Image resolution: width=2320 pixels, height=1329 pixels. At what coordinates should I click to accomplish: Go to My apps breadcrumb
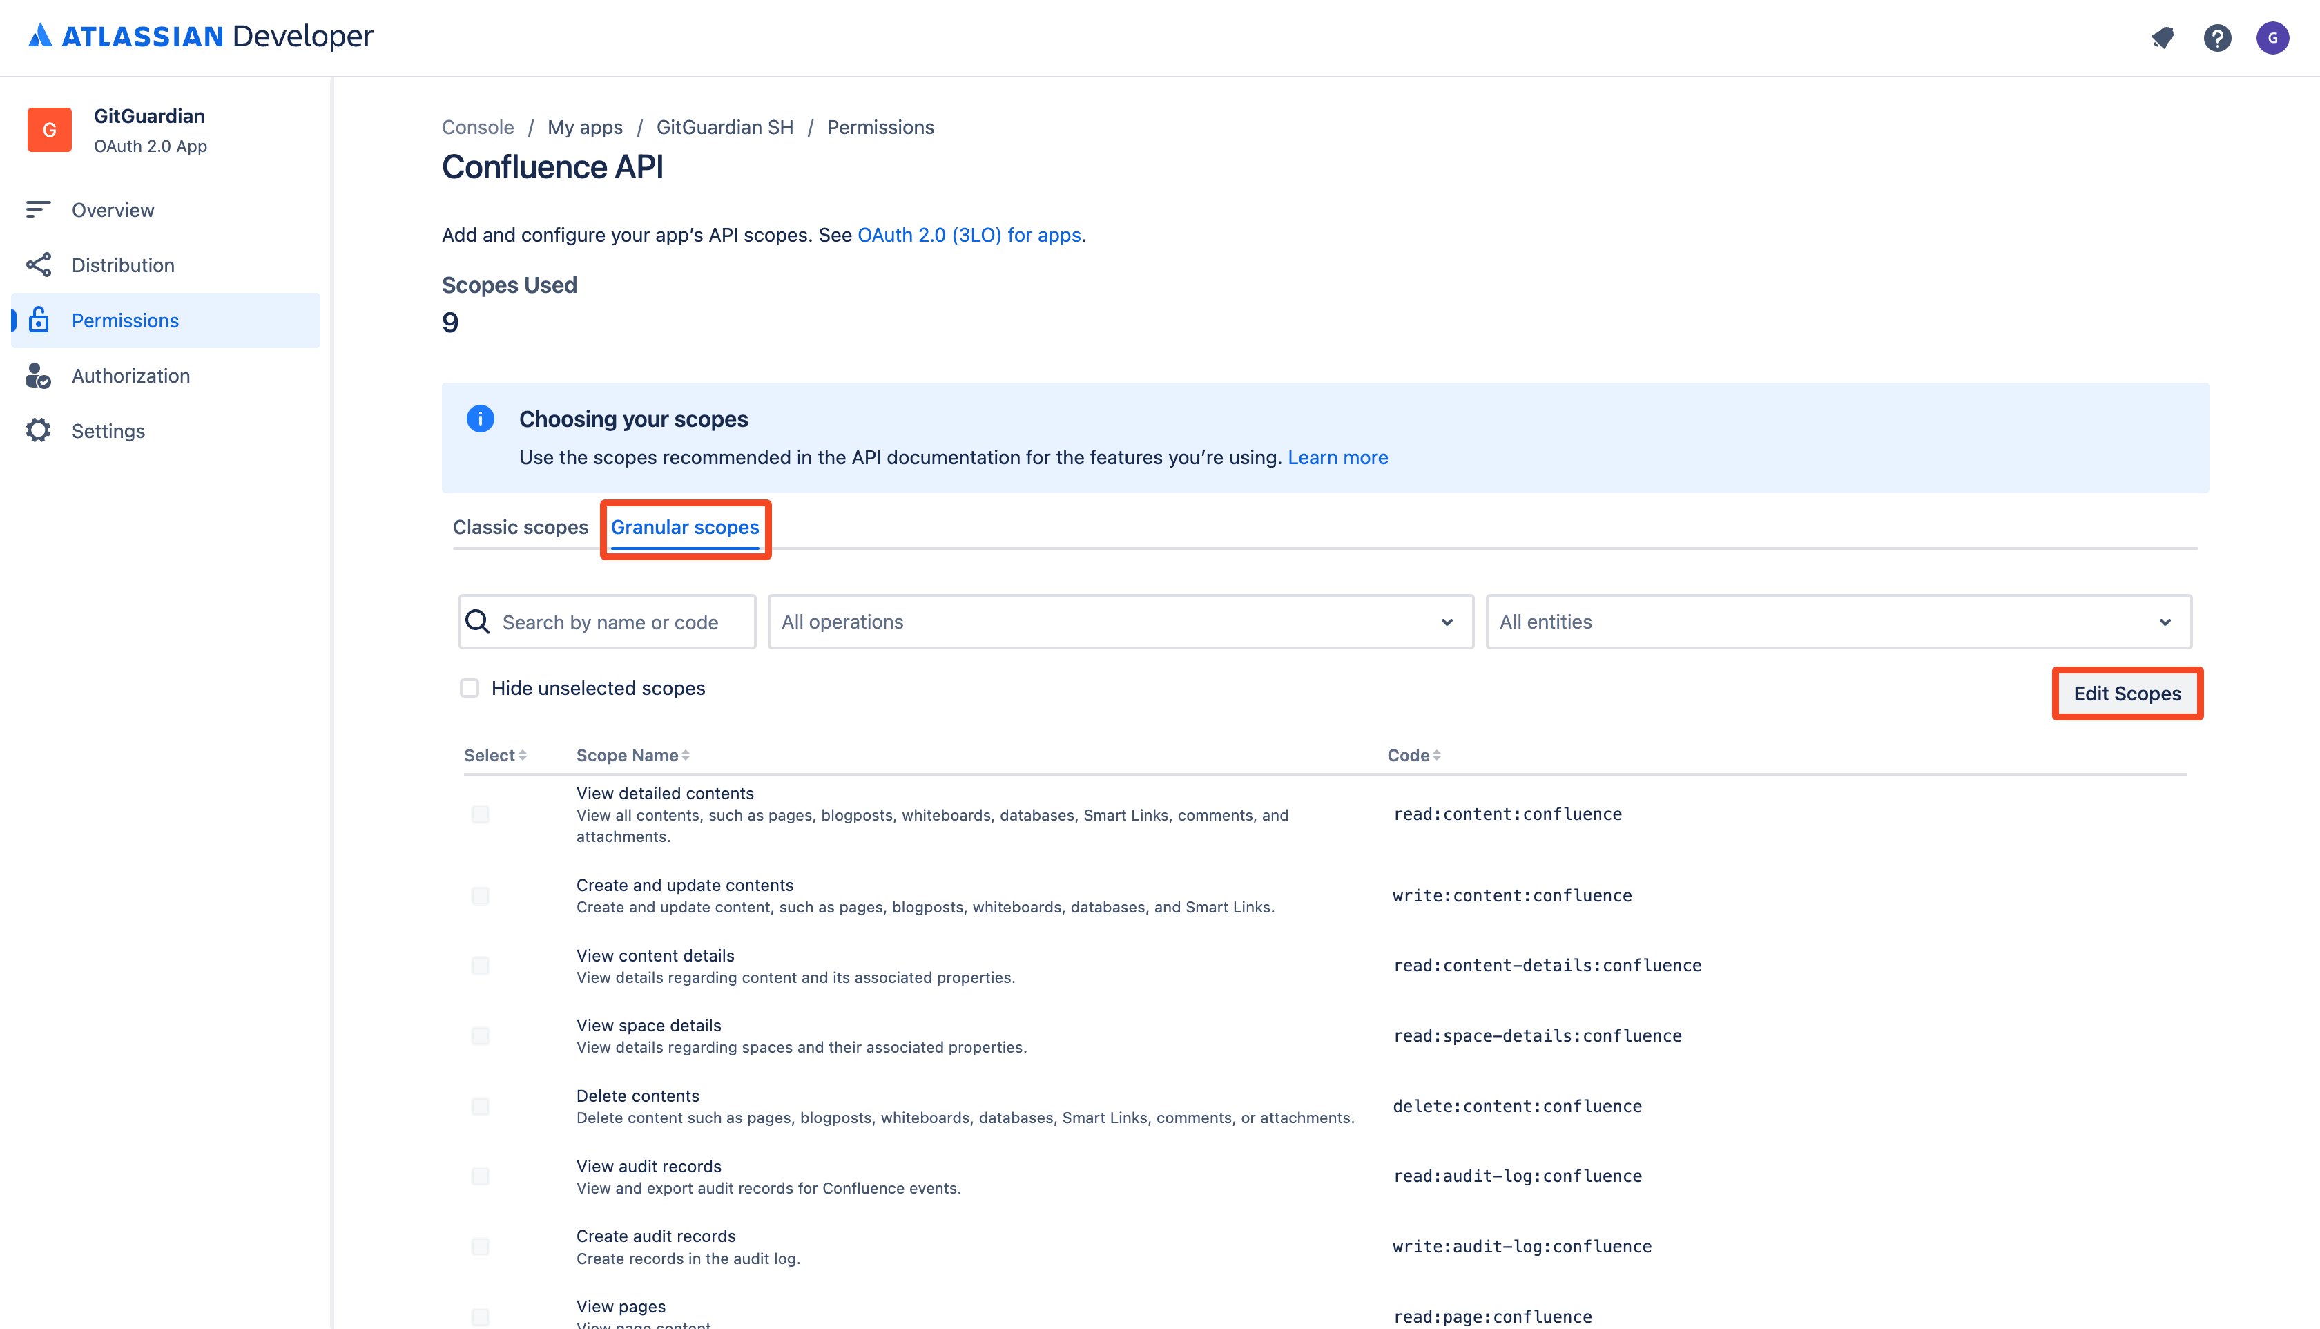[x=585, y=127]
